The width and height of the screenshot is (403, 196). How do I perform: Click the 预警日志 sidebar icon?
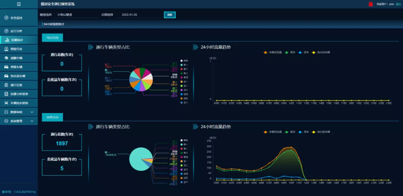[x=6, y=49]
